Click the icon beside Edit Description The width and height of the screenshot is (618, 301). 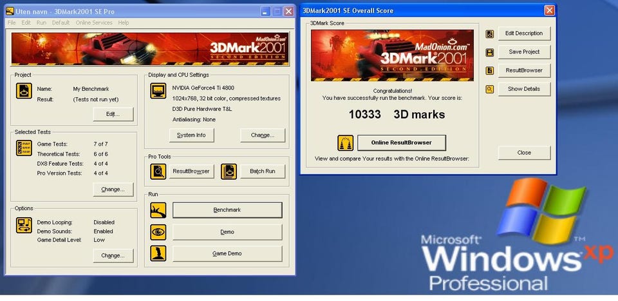489,34
